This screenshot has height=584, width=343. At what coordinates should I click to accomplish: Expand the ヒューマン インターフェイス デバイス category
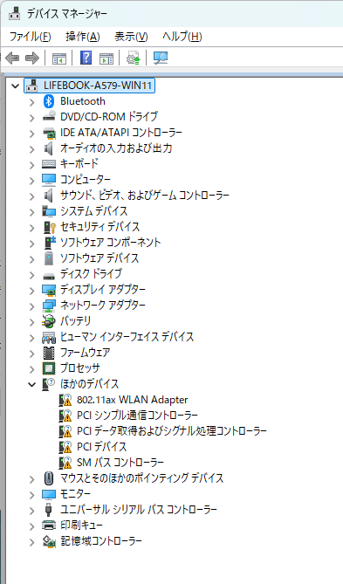pyautogui.click(x=32, y=338)
